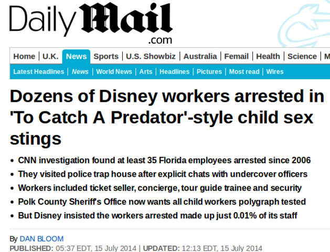Open the Australia section
Viewport: 330px width, 252px height.
[200, 56]
